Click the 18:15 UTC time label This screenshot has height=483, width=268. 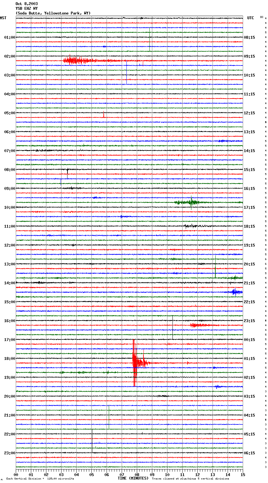click(x=249, y=226)
